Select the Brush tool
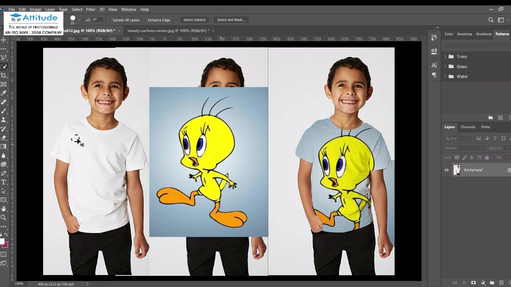 4,111
